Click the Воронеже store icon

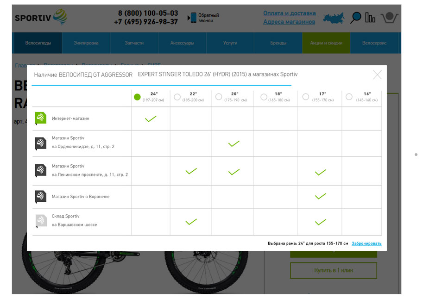41,197
